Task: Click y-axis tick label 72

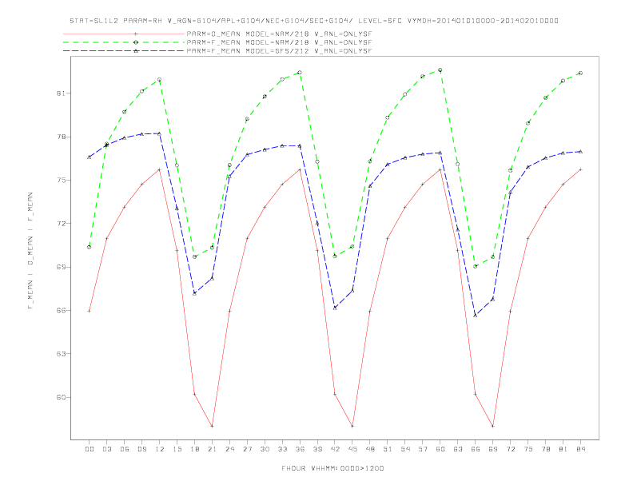Action: pyautogui.click(x=61, y=224)
